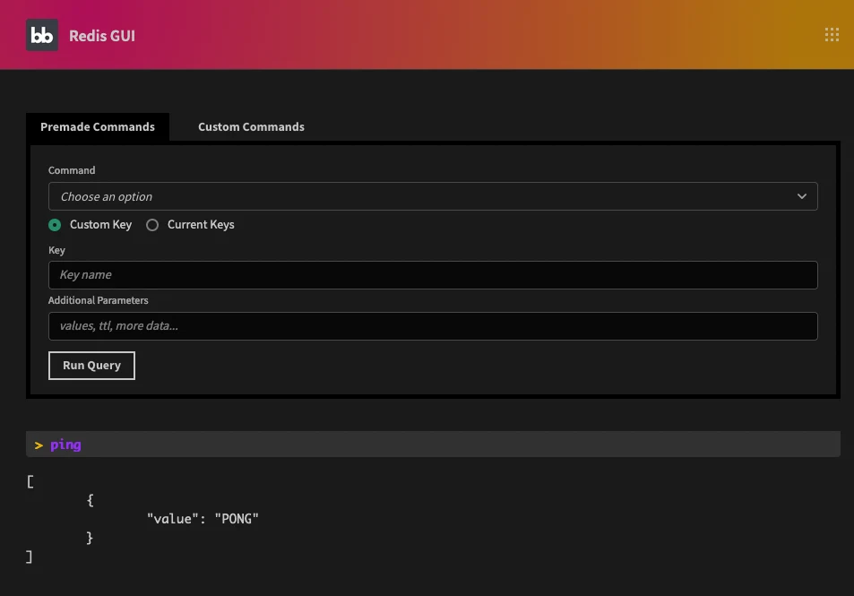This screenshot has height=596, width=854.
Task: Click the yellow prompt arrow before ping
Action: pyautogui.click(x=39, y=445)
